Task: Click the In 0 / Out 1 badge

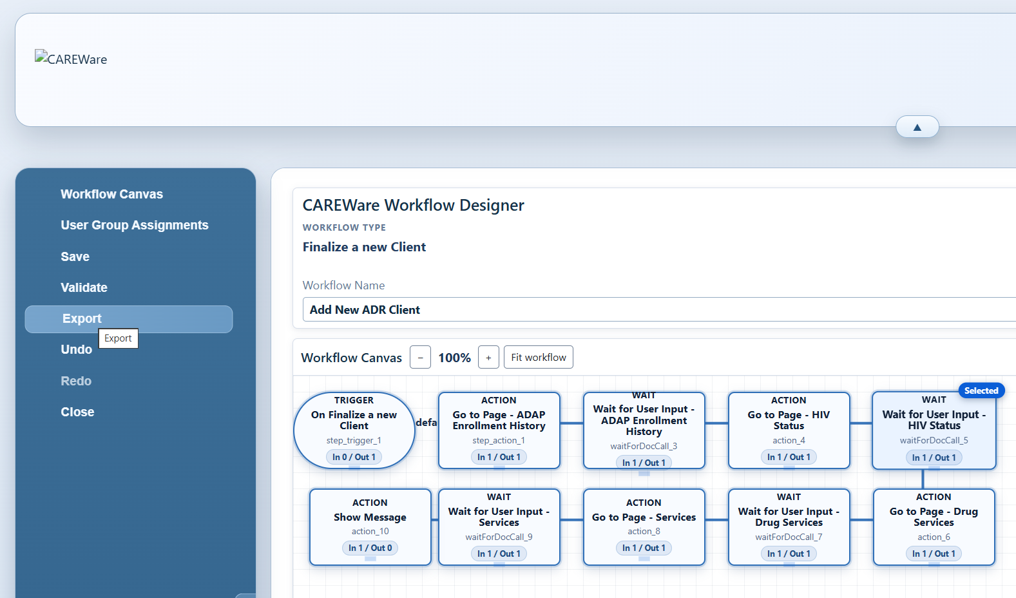Action: point(354,457)
